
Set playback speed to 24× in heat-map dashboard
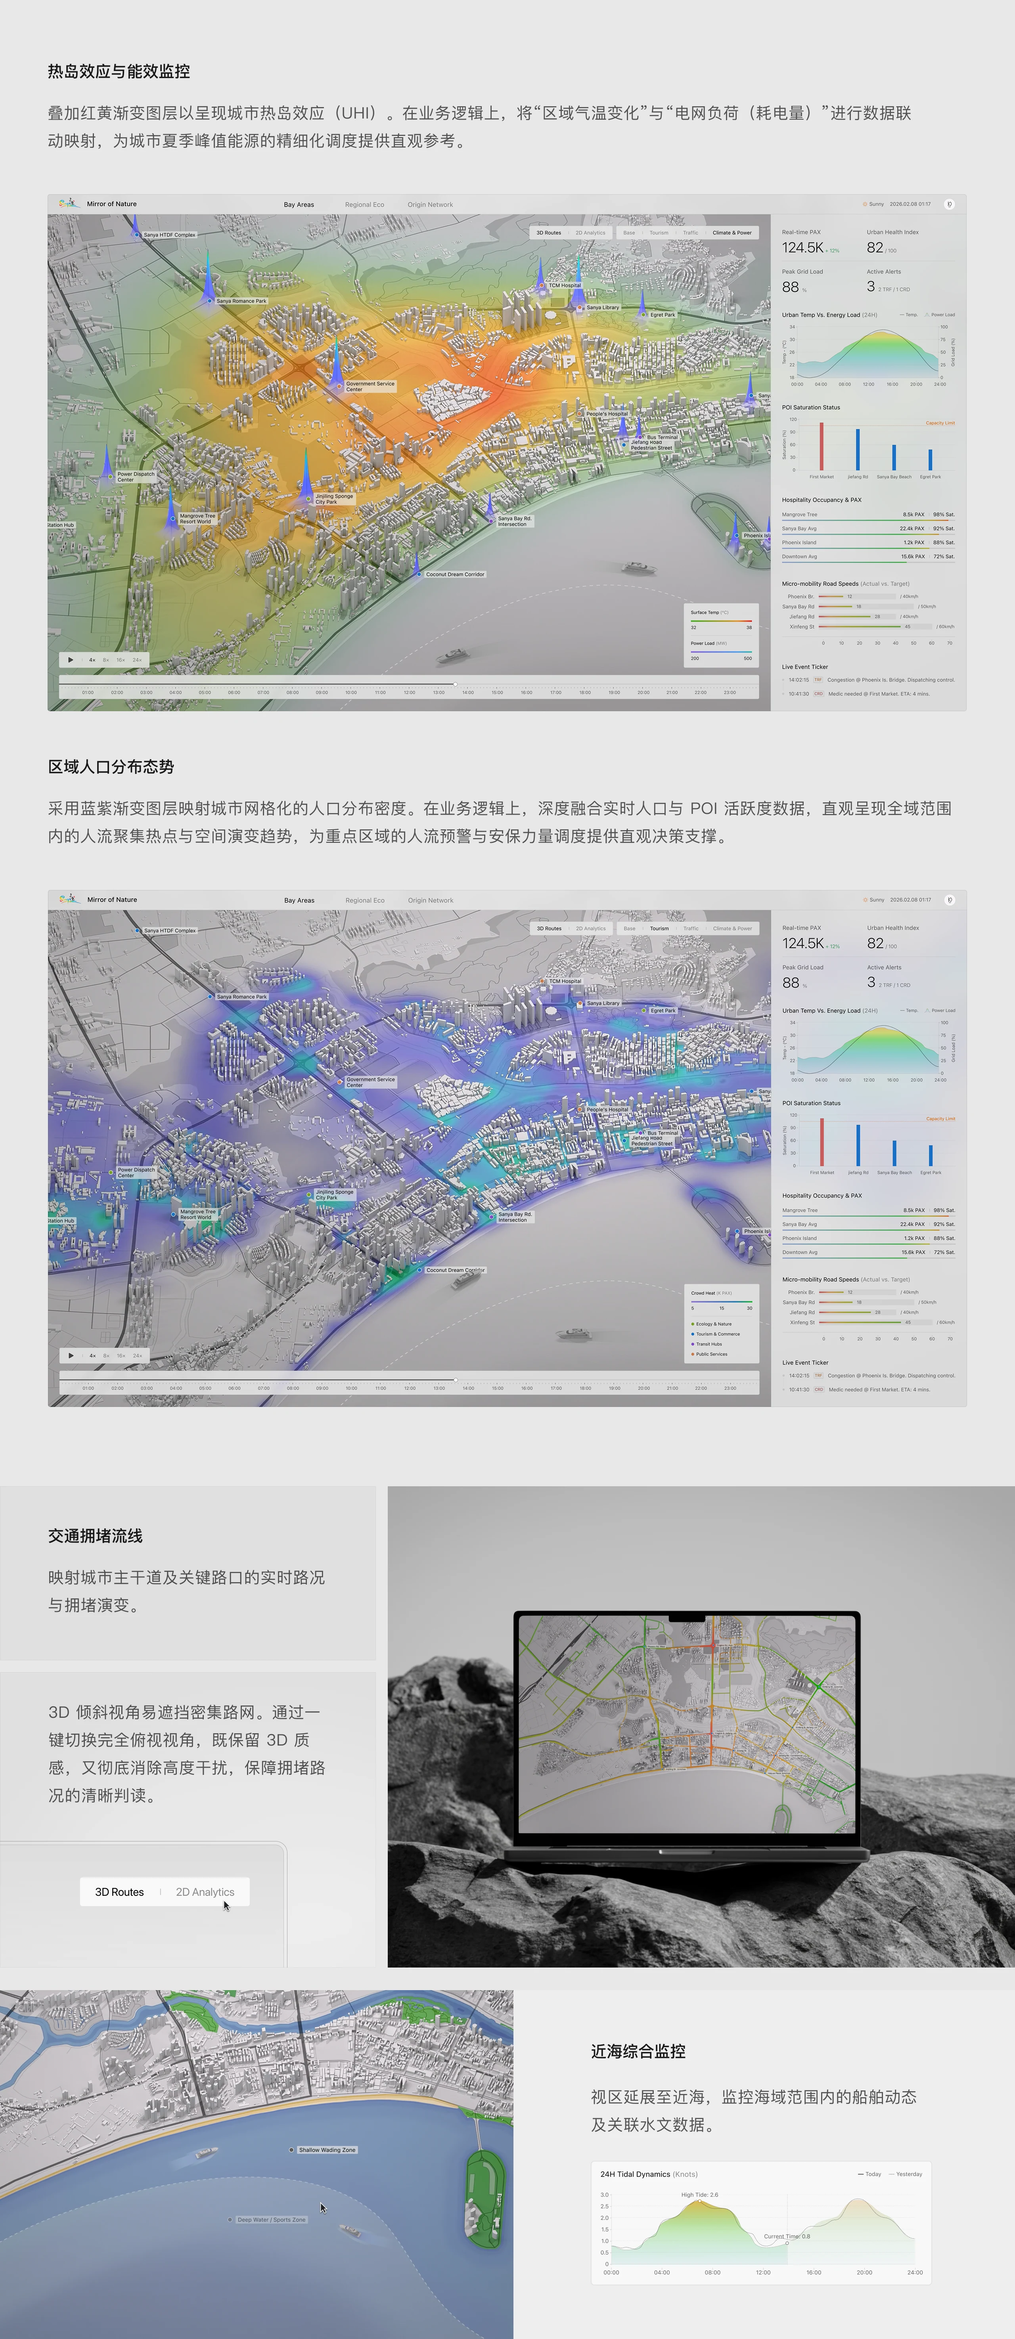click(x=137, y=660)
